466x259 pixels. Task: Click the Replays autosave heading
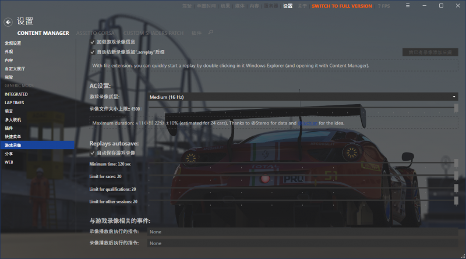[114, 143]
